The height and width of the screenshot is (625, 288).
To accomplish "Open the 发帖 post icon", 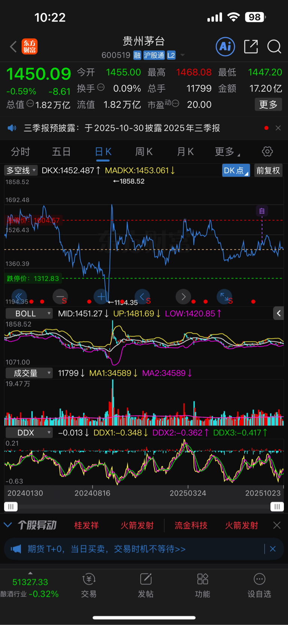I will click(145, 586).
